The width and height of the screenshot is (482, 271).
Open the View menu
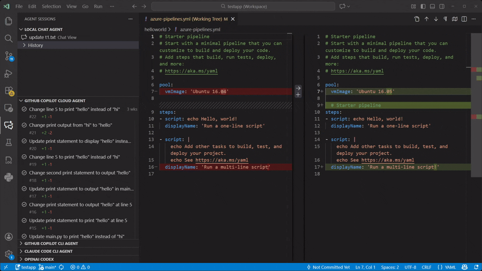coord(72,6)
